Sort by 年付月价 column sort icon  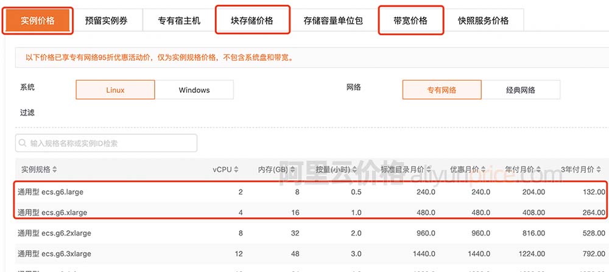click(538, 169)
